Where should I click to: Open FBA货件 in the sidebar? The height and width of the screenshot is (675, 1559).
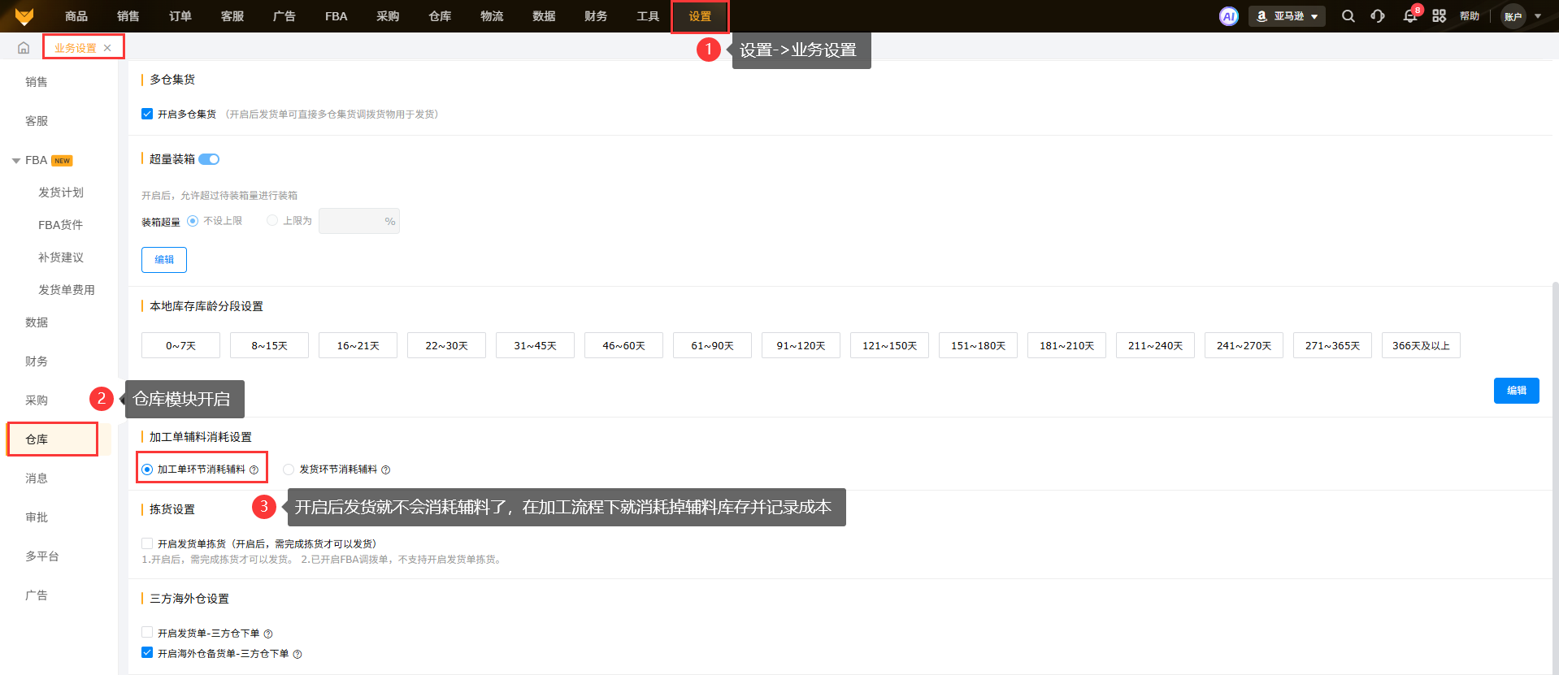coord(61,225)
